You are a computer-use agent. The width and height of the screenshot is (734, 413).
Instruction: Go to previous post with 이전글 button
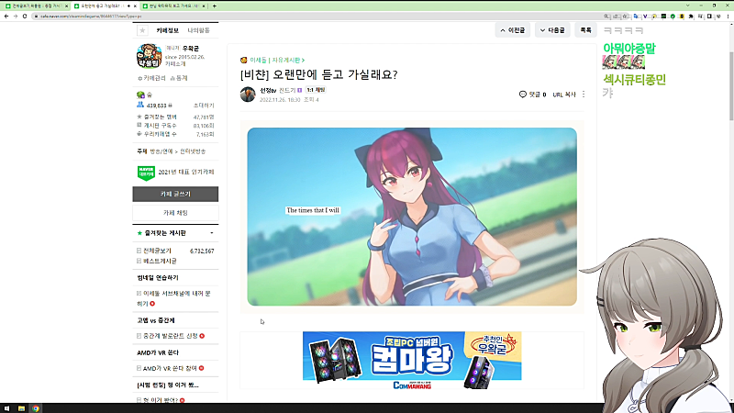pos(513,30)
